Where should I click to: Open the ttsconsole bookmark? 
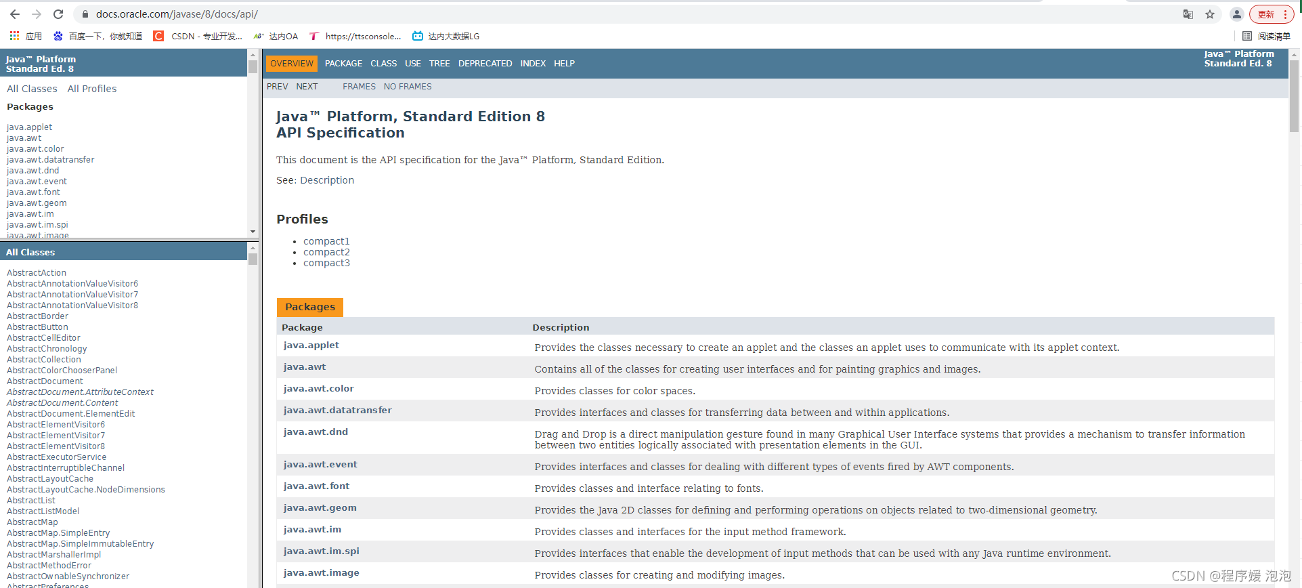pyautogui.click(x=355, y=36)
